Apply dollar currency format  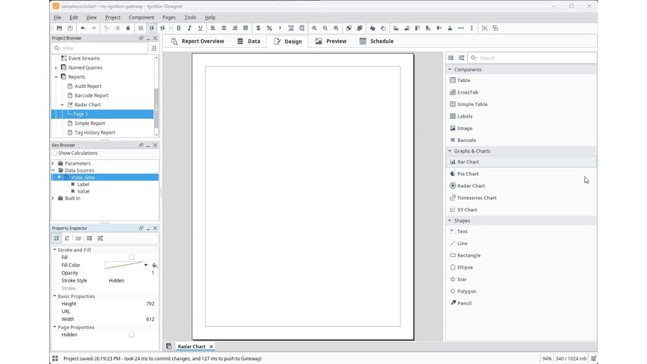(x=258, y=28)
